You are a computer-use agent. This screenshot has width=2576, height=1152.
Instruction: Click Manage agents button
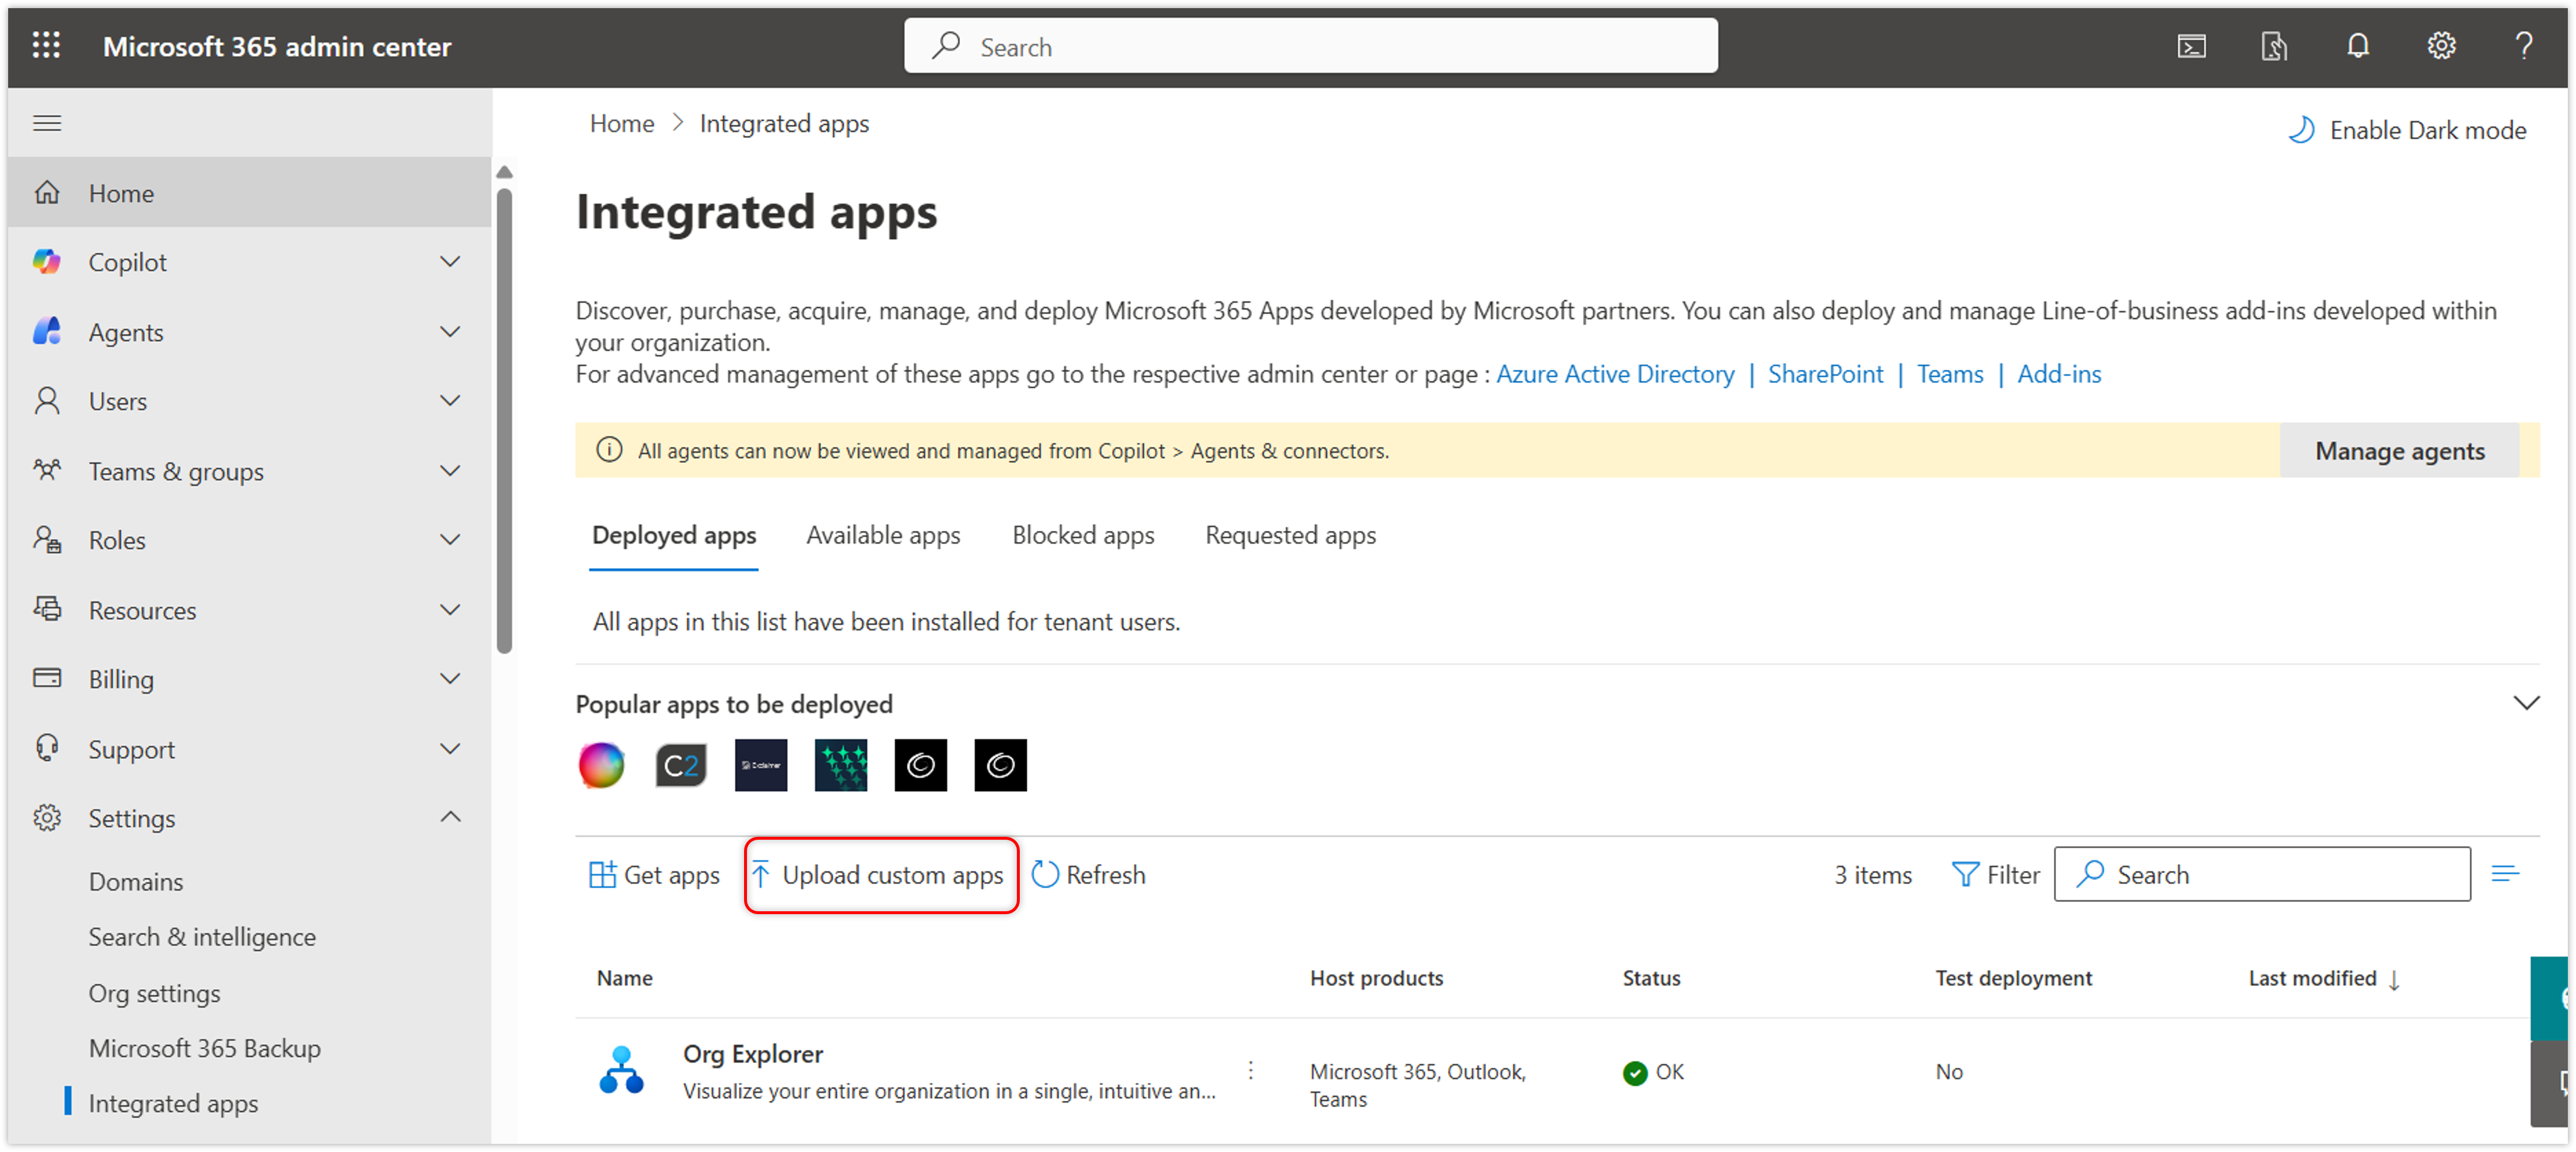2399,451
